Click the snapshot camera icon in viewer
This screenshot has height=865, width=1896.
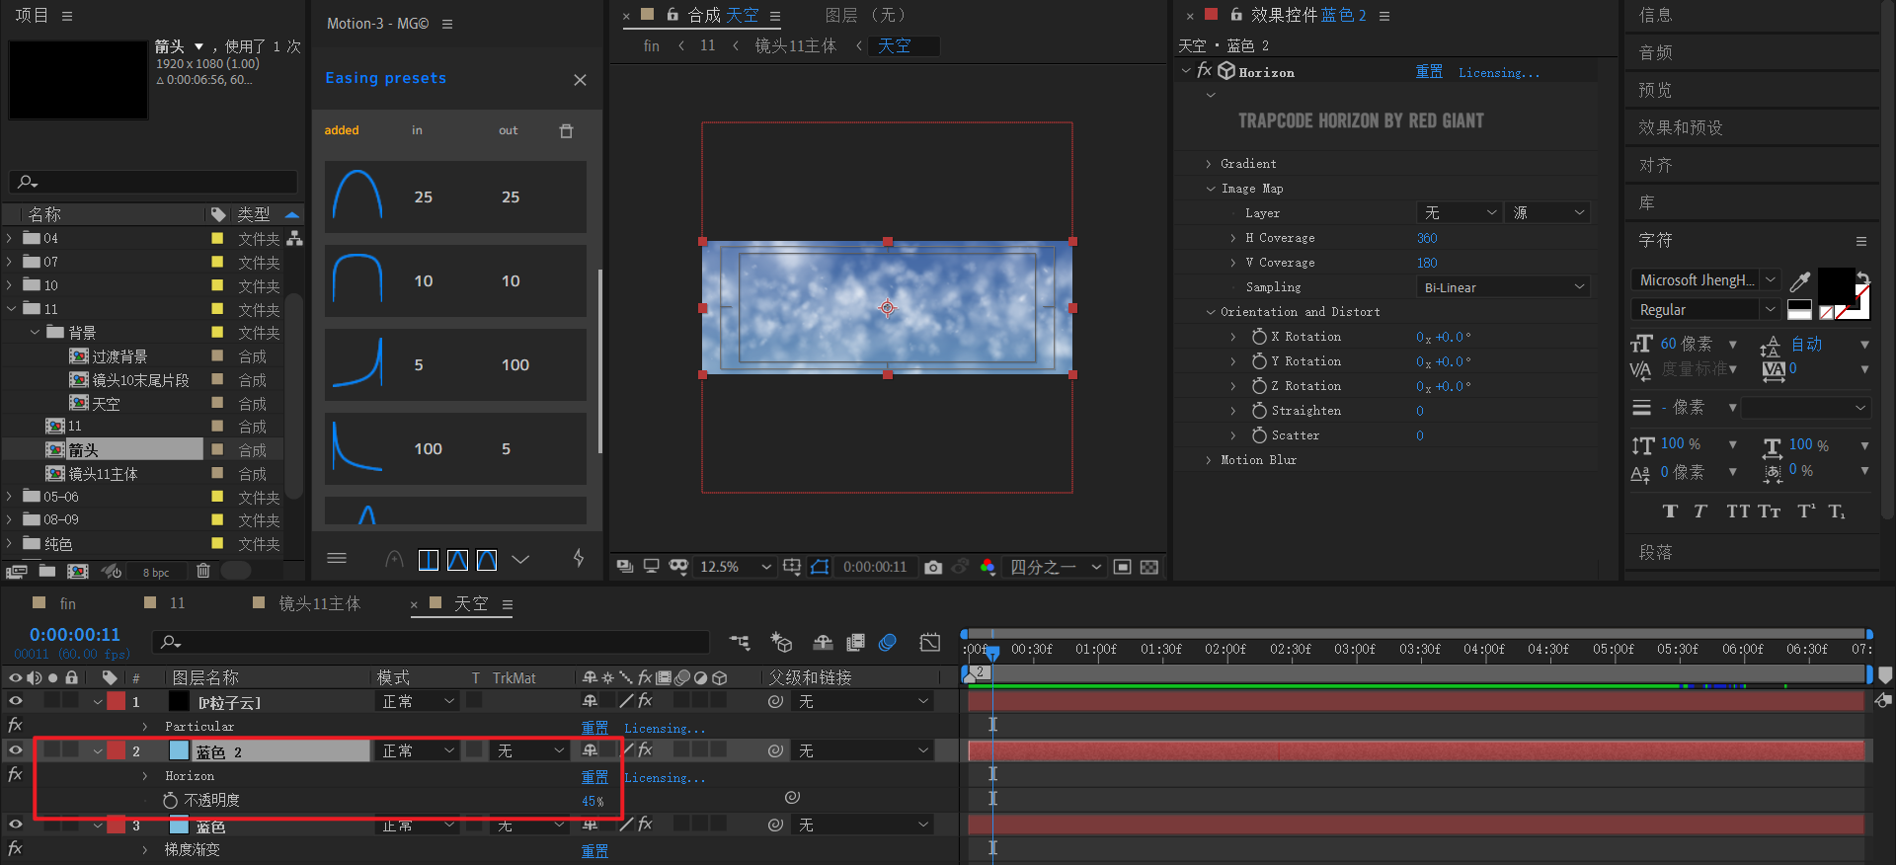pyautogui.click(x=933, y=567)
